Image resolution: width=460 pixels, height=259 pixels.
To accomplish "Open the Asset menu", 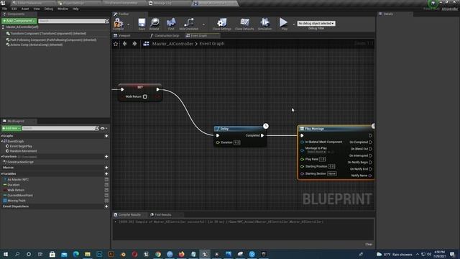I will (25, 9).
